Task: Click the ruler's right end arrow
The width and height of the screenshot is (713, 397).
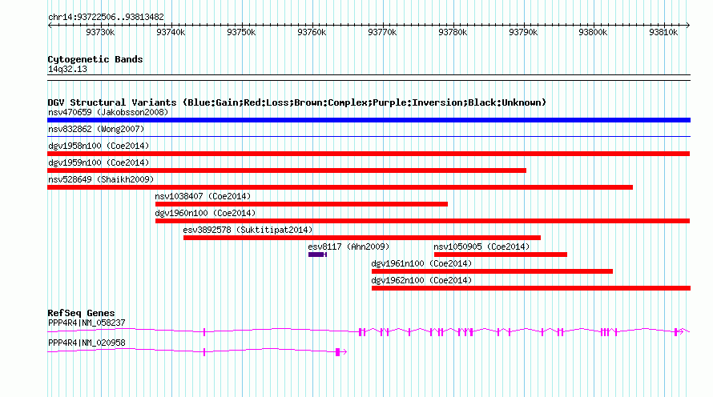Action: coord(688,26)
